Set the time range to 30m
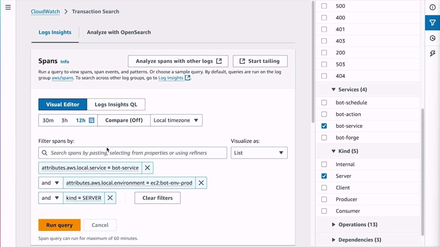The image size is (440, 247). click(48, 120)
